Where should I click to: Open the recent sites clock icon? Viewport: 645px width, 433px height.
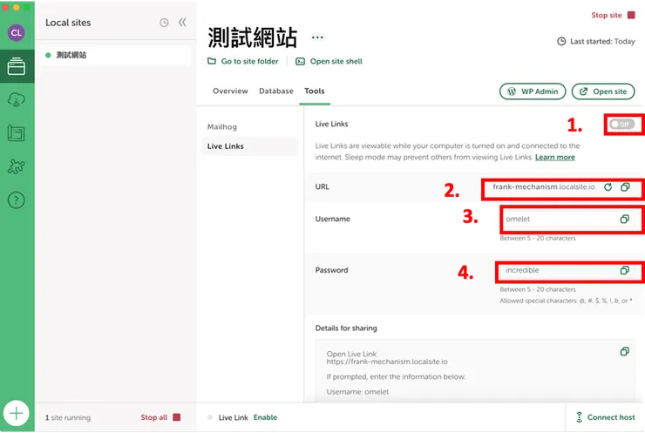[x=164, y=23]
